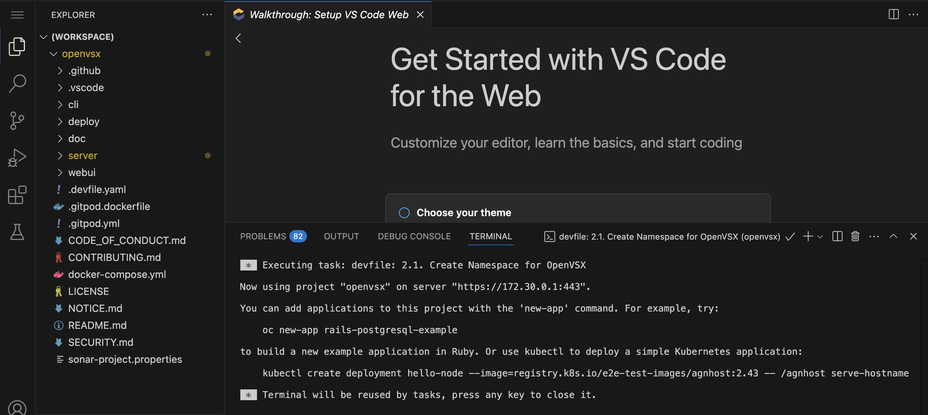Screen dimensions: 928x415
Task: Click the Problems count badge 82
Action: 298,236
